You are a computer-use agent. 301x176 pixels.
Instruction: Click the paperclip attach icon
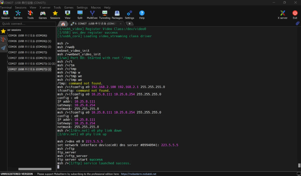pos(298,23)
